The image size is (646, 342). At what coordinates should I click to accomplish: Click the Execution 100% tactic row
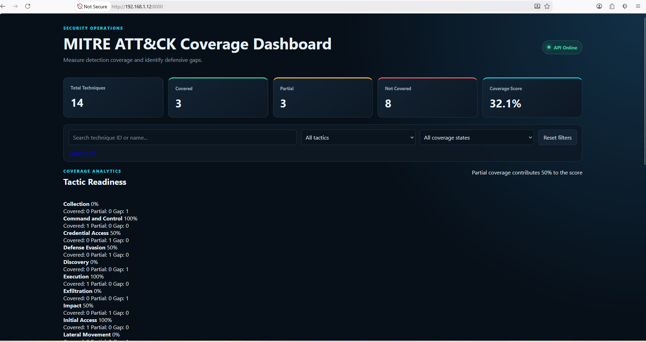click(83, 277)
